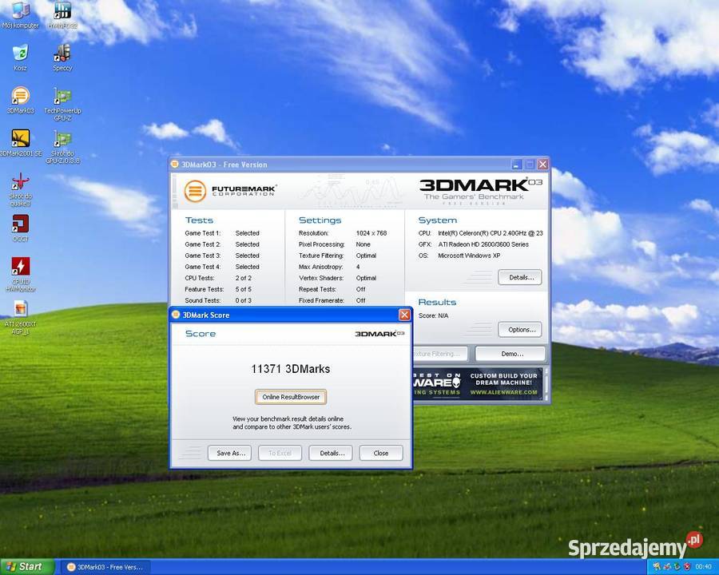Click the Alienware advertisement banner

click(479, 384)
